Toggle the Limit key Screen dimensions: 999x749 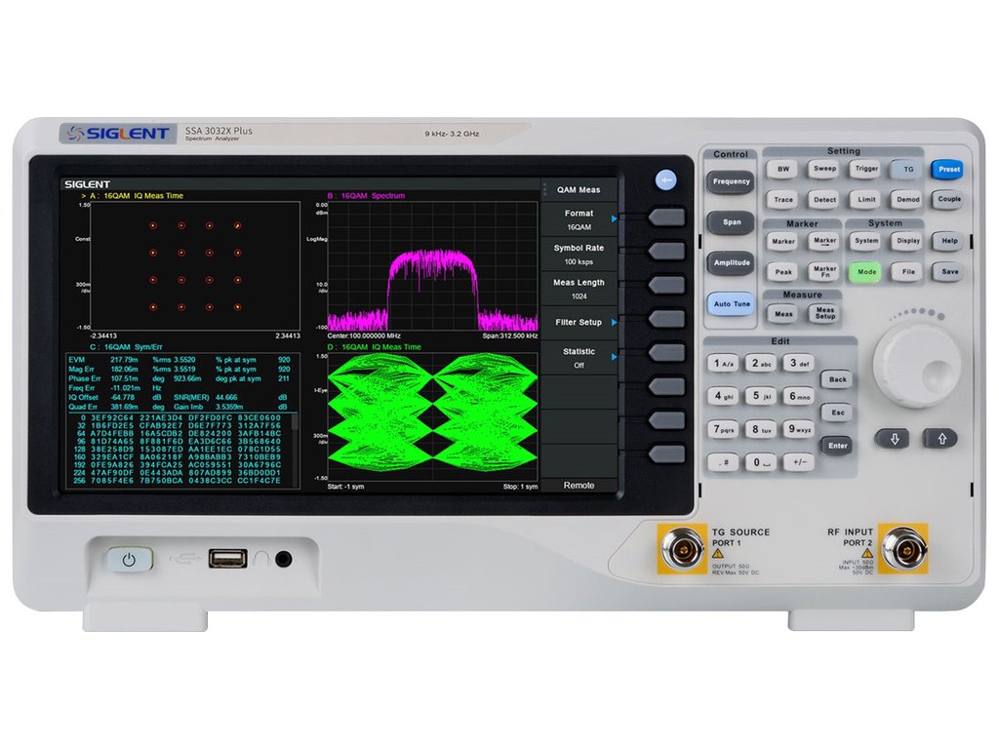pos(866,199)
